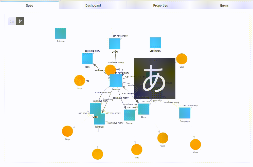Select the View circle below Campaign
Viewport: 253px width, 167px height.
195,144
